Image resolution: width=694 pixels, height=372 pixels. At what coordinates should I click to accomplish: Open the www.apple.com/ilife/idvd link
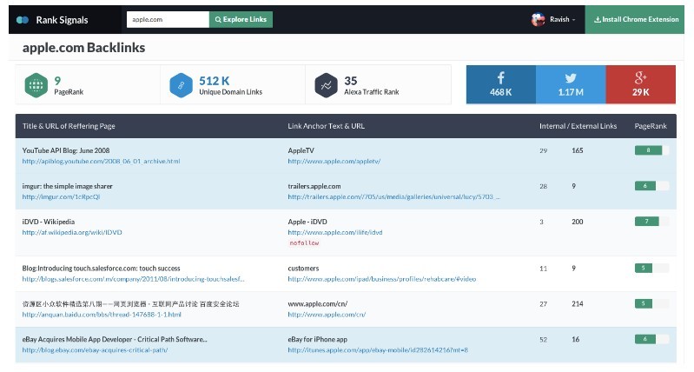[x=335, y=232]
